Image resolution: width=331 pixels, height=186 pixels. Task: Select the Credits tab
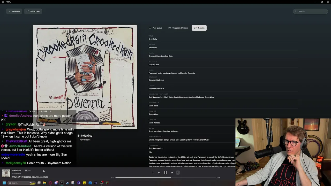pyautogui.click(x=199, y=28)
